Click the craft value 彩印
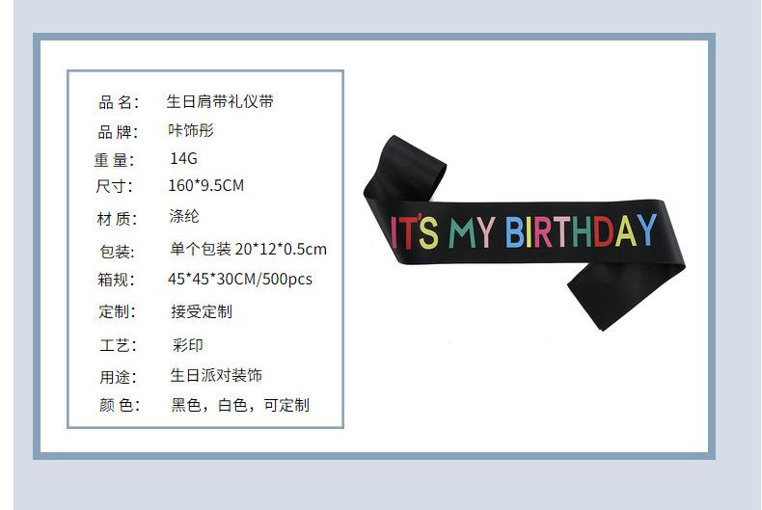The width and height of the screenshot is (762, 510). [187, 345]
